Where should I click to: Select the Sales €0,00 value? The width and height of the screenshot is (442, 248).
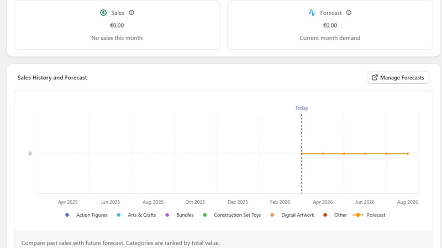[117, 25]
